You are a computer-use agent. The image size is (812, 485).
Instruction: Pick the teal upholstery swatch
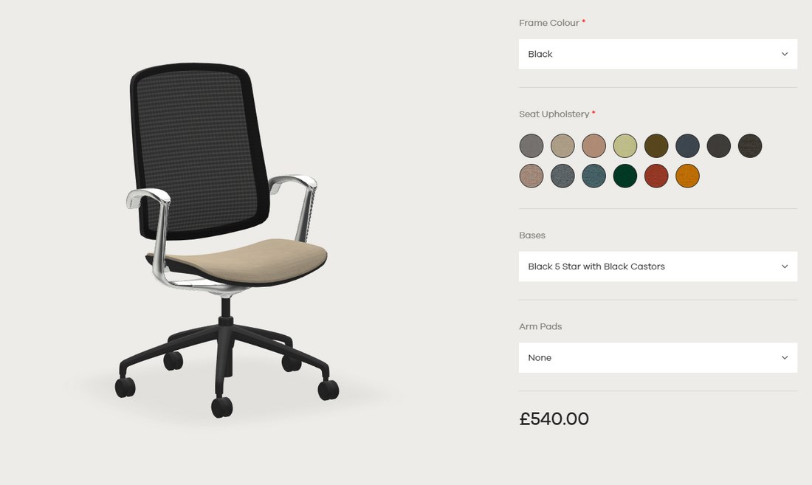594,176
